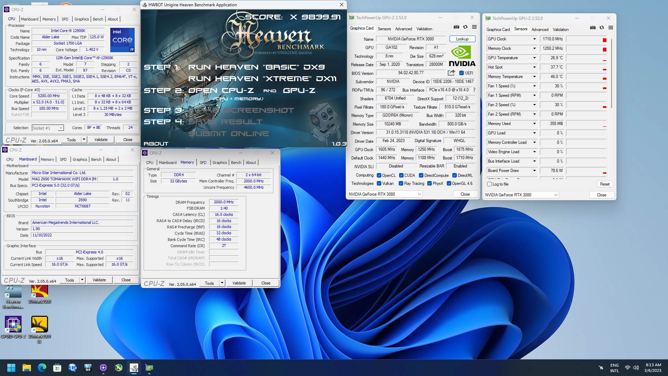Click Lookup button in GPU-Z

click(462, 39)
